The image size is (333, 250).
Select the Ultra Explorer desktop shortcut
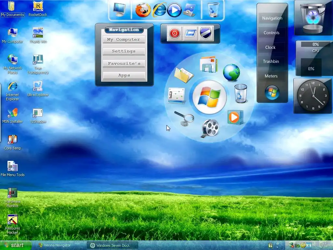38,89
